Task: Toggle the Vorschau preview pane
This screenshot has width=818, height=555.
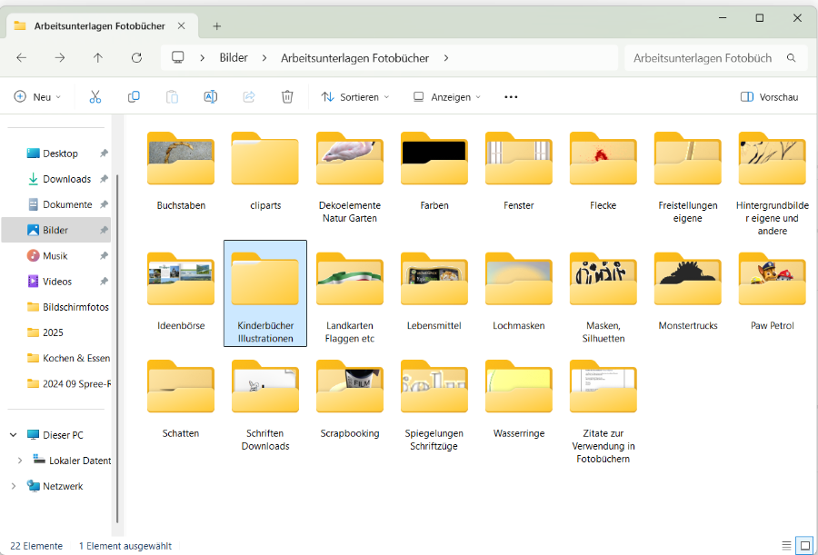Action: [x=769, y=96]
